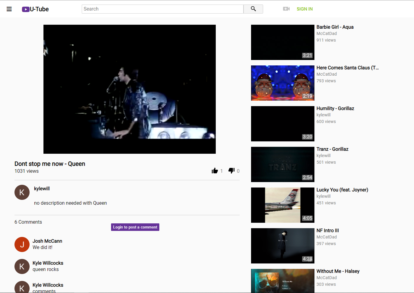The height and width of the screenshot is (293, 414).
Task: Play the Dont stop me now video
Action: tap(129, 89)
